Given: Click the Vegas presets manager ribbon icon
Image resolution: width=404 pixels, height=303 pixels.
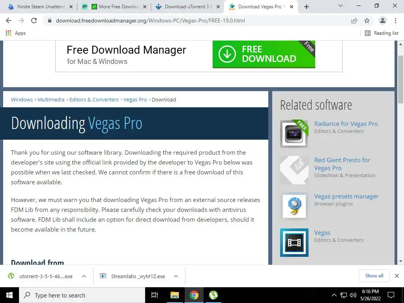Looking at the screenshot, I should (294, 206).
